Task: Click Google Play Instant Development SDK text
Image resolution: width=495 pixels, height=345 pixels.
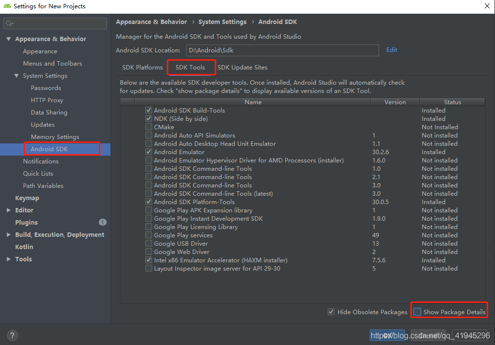Action: click(x=208, y=219)
